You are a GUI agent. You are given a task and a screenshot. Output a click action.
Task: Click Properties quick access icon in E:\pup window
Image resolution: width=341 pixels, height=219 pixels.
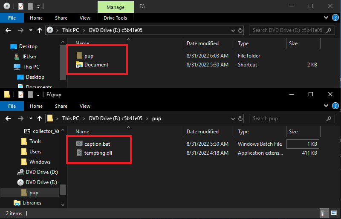point(20,95)
